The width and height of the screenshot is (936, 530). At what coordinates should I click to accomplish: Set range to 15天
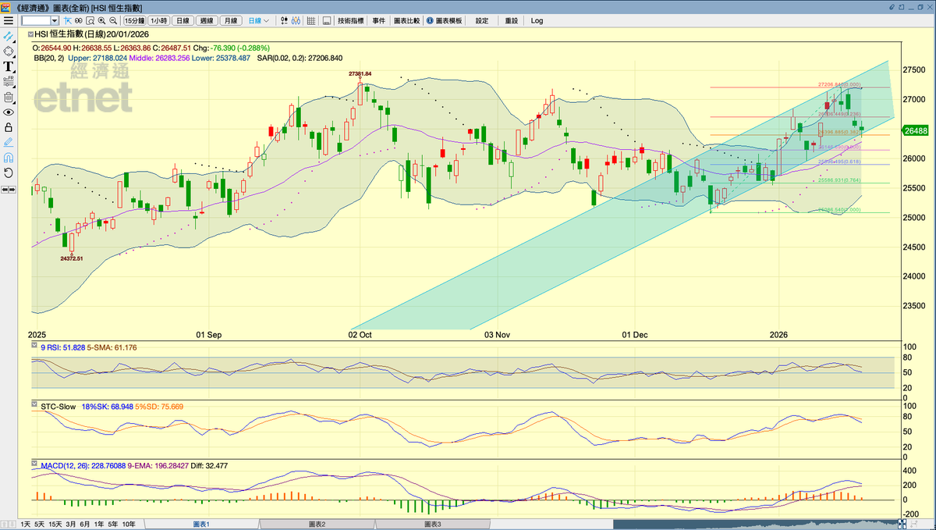(56, 524)
